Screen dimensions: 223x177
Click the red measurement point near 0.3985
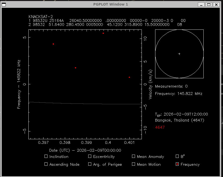tap(75, 68)
